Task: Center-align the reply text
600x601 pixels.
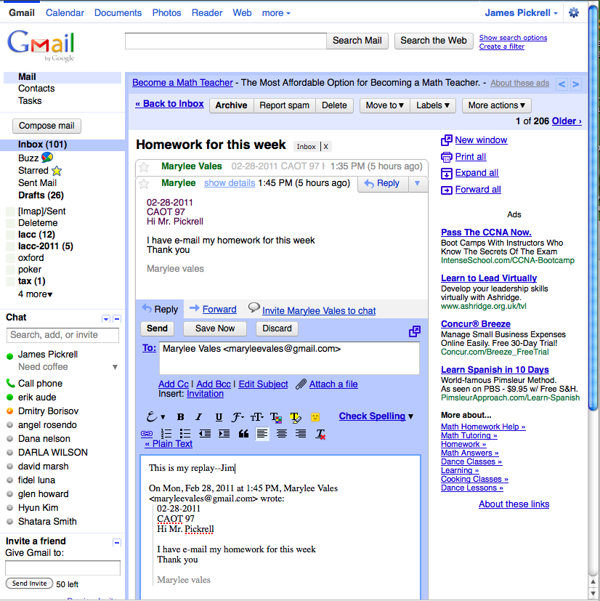Action: [282, 434]
